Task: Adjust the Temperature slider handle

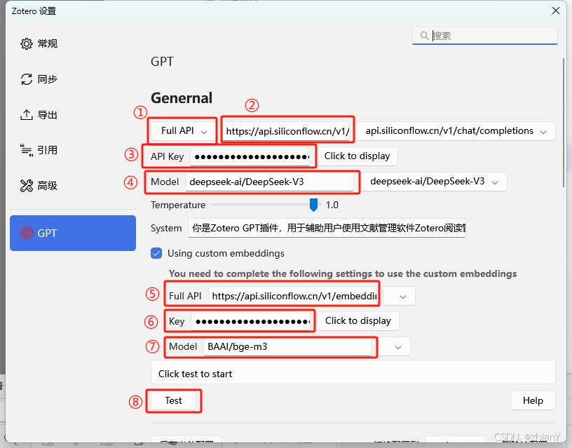Action: point(313,205)
